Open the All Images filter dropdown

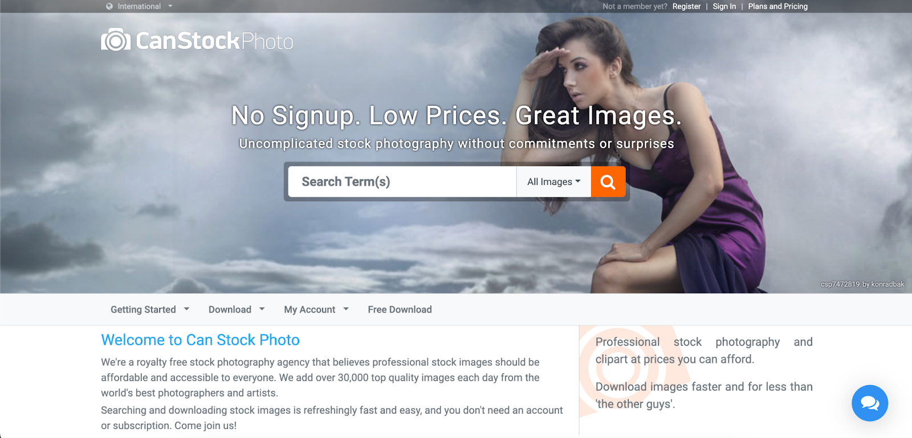553,181
